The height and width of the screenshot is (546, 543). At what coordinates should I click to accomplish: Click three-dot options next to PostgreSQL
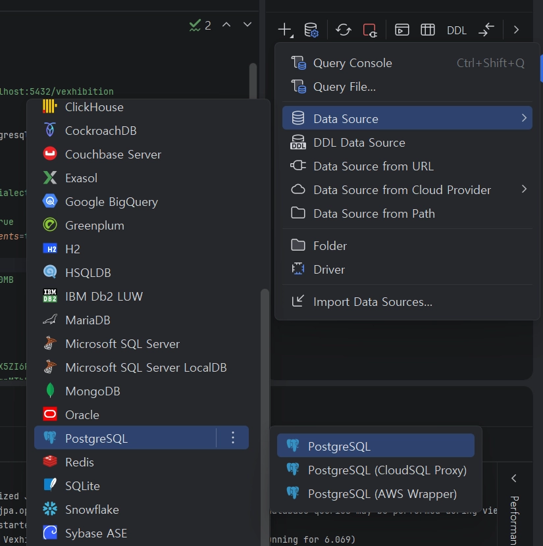pos(233,437)
